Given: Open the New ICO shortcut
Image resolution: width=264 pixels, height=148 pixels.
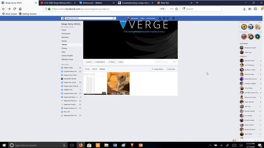Looking at the screenshot, I should coord(67,112).
